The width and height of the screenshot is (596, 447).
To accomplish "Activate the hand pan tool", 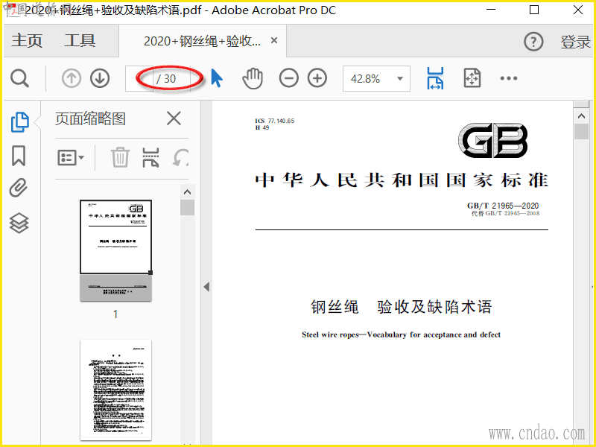I will tap(253, 79).
